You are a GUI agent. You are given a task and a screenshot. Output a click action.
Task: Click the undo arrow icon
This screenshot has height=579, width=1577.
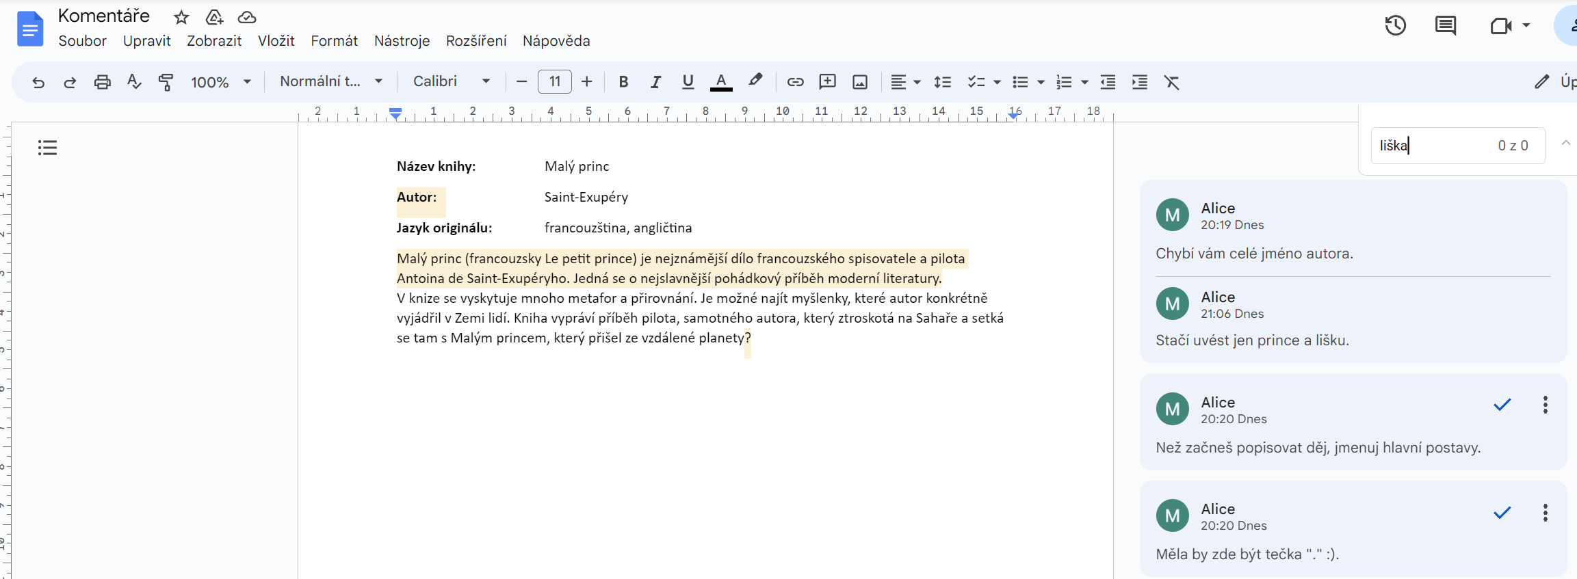pyautogui.click(x=38, y=83)
